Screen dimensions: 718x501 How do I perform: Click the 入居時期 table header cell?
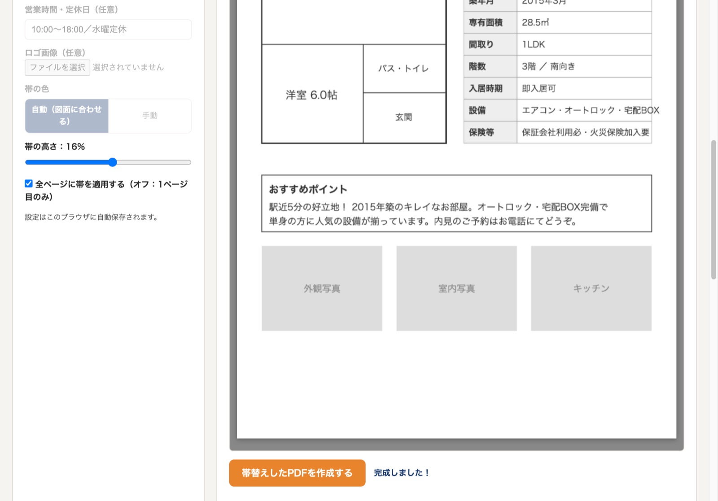(x=490, y=88)
